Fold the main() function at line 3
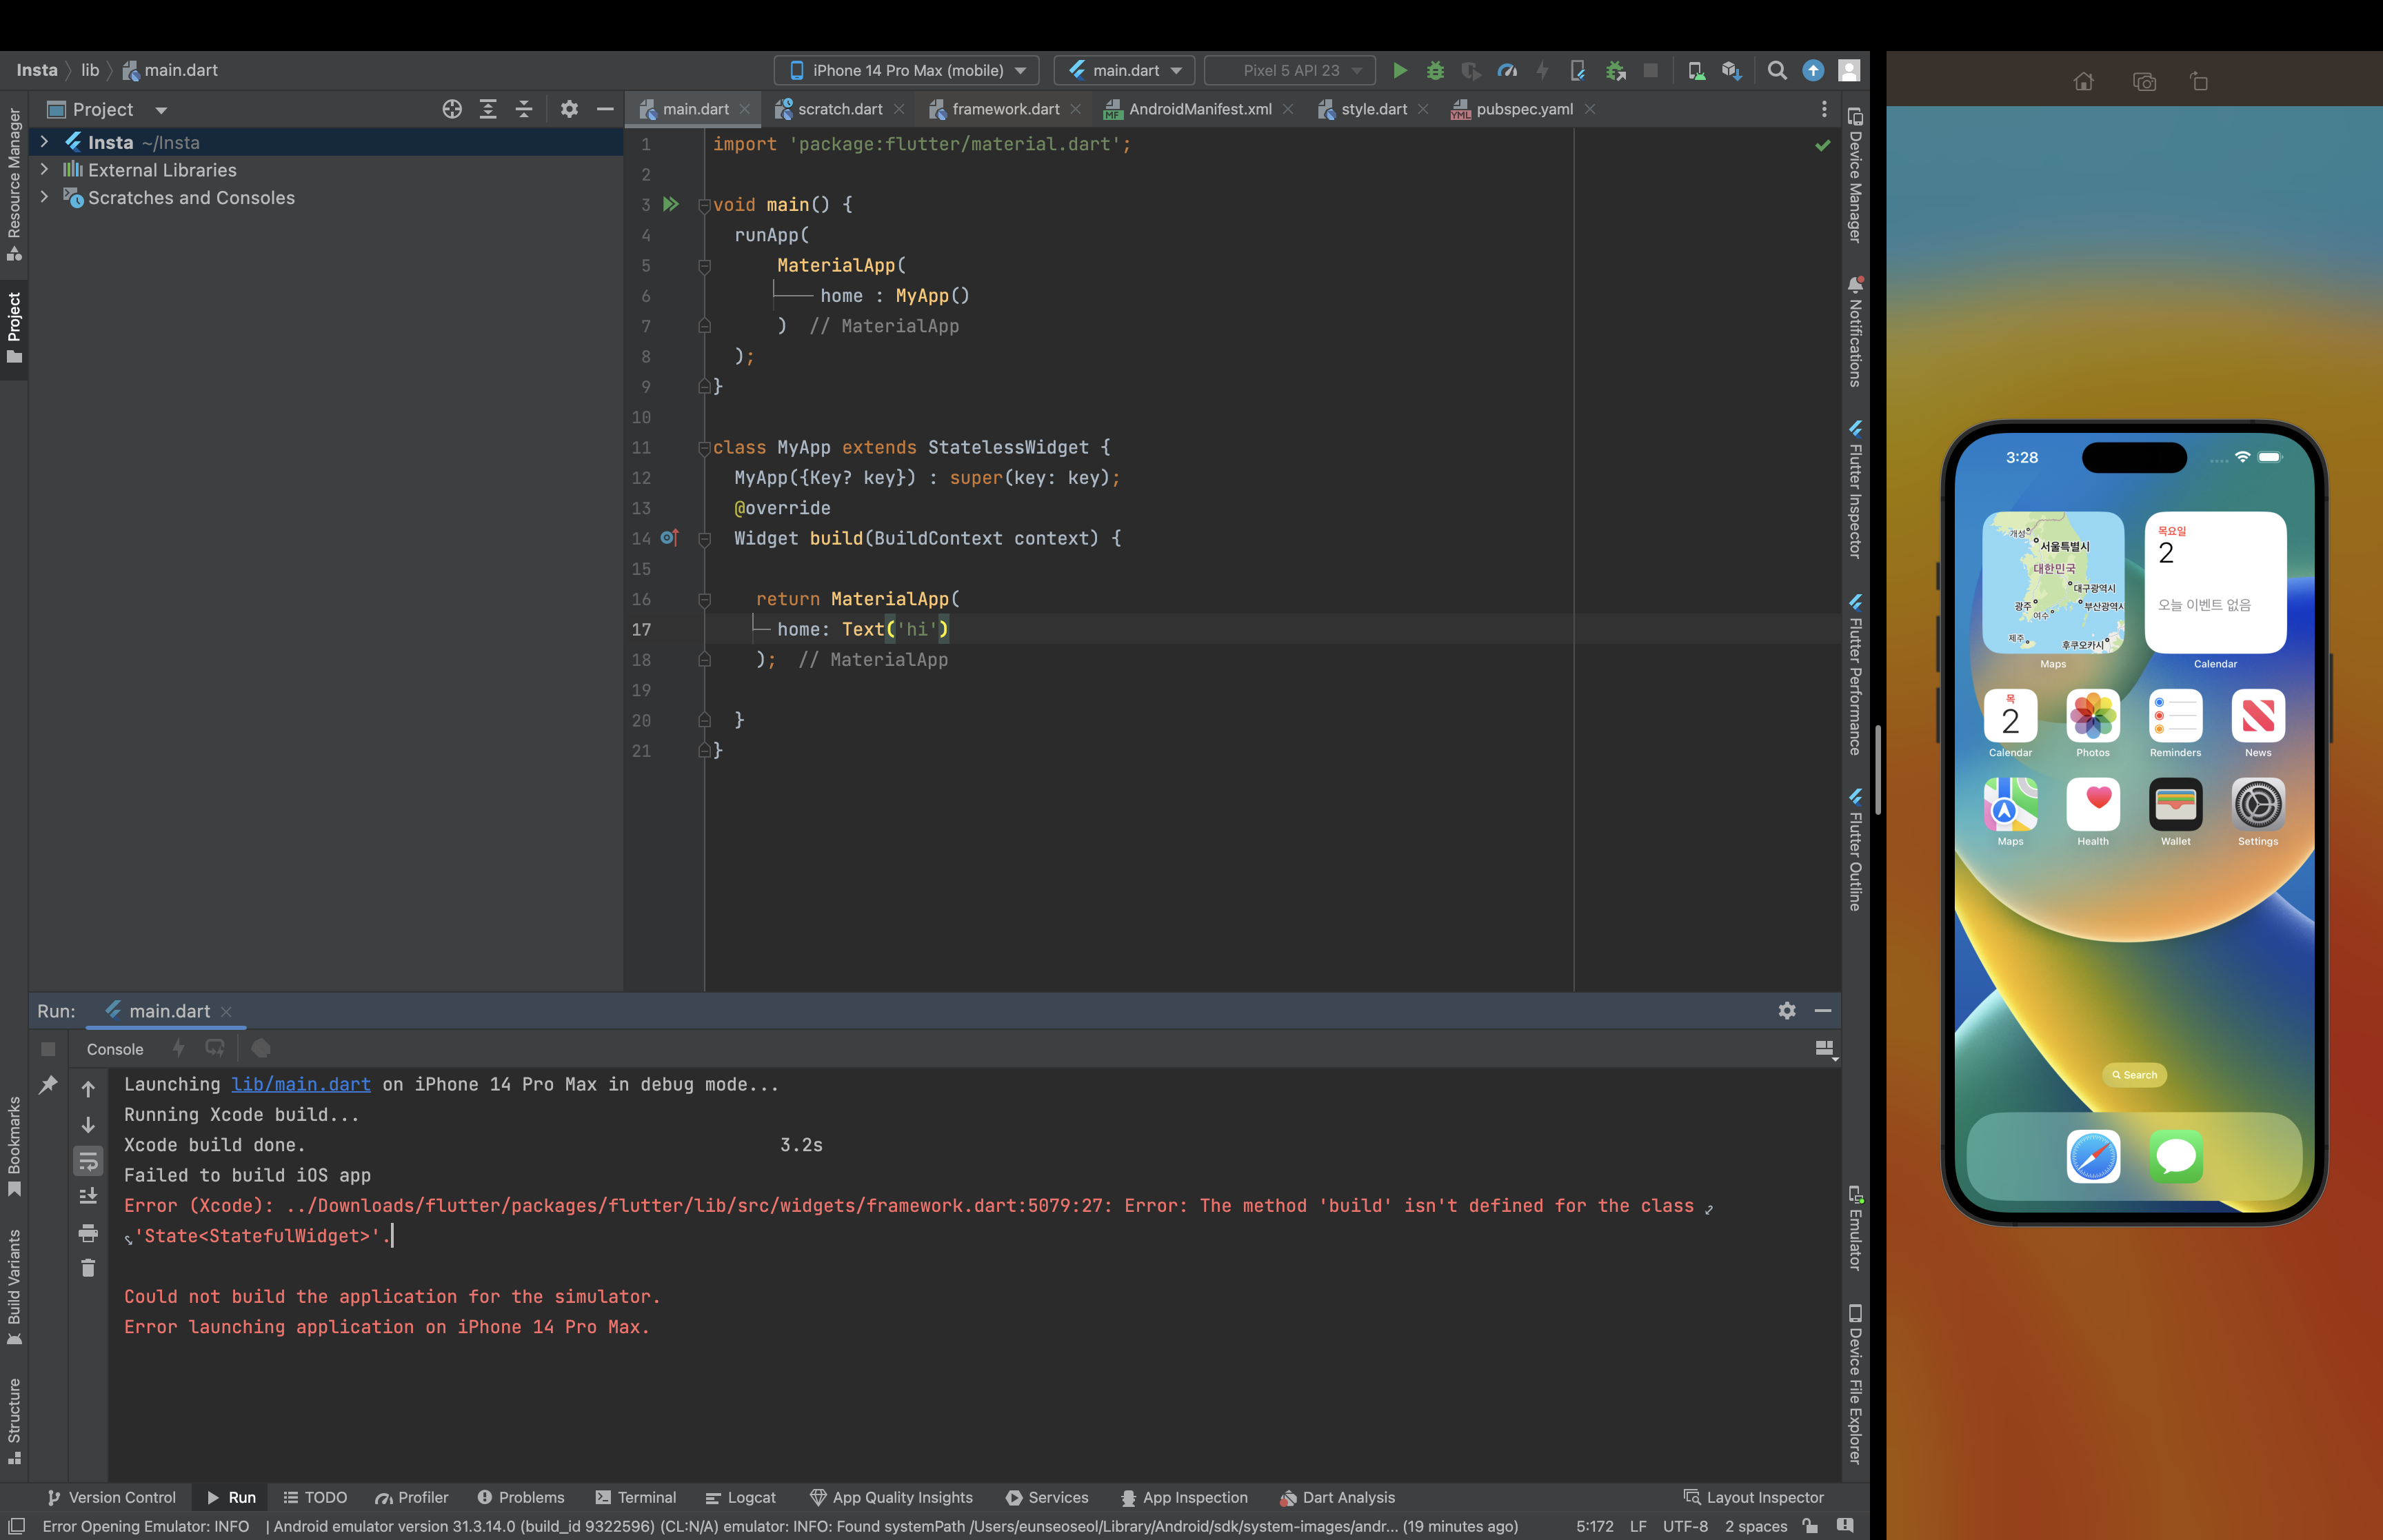Screen dimensions: 2383x1540 (704, 205)
